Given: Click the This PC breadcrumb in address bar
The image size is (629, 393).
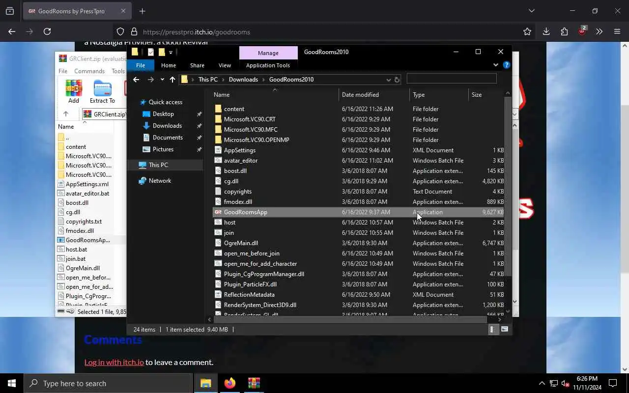Looking at the screenshot, I should [208, 80].
